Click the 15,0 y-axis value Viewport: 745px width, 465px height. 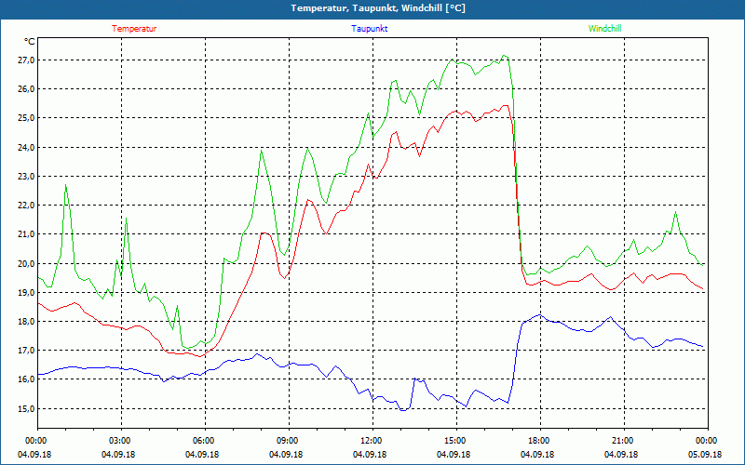point(26,409)
